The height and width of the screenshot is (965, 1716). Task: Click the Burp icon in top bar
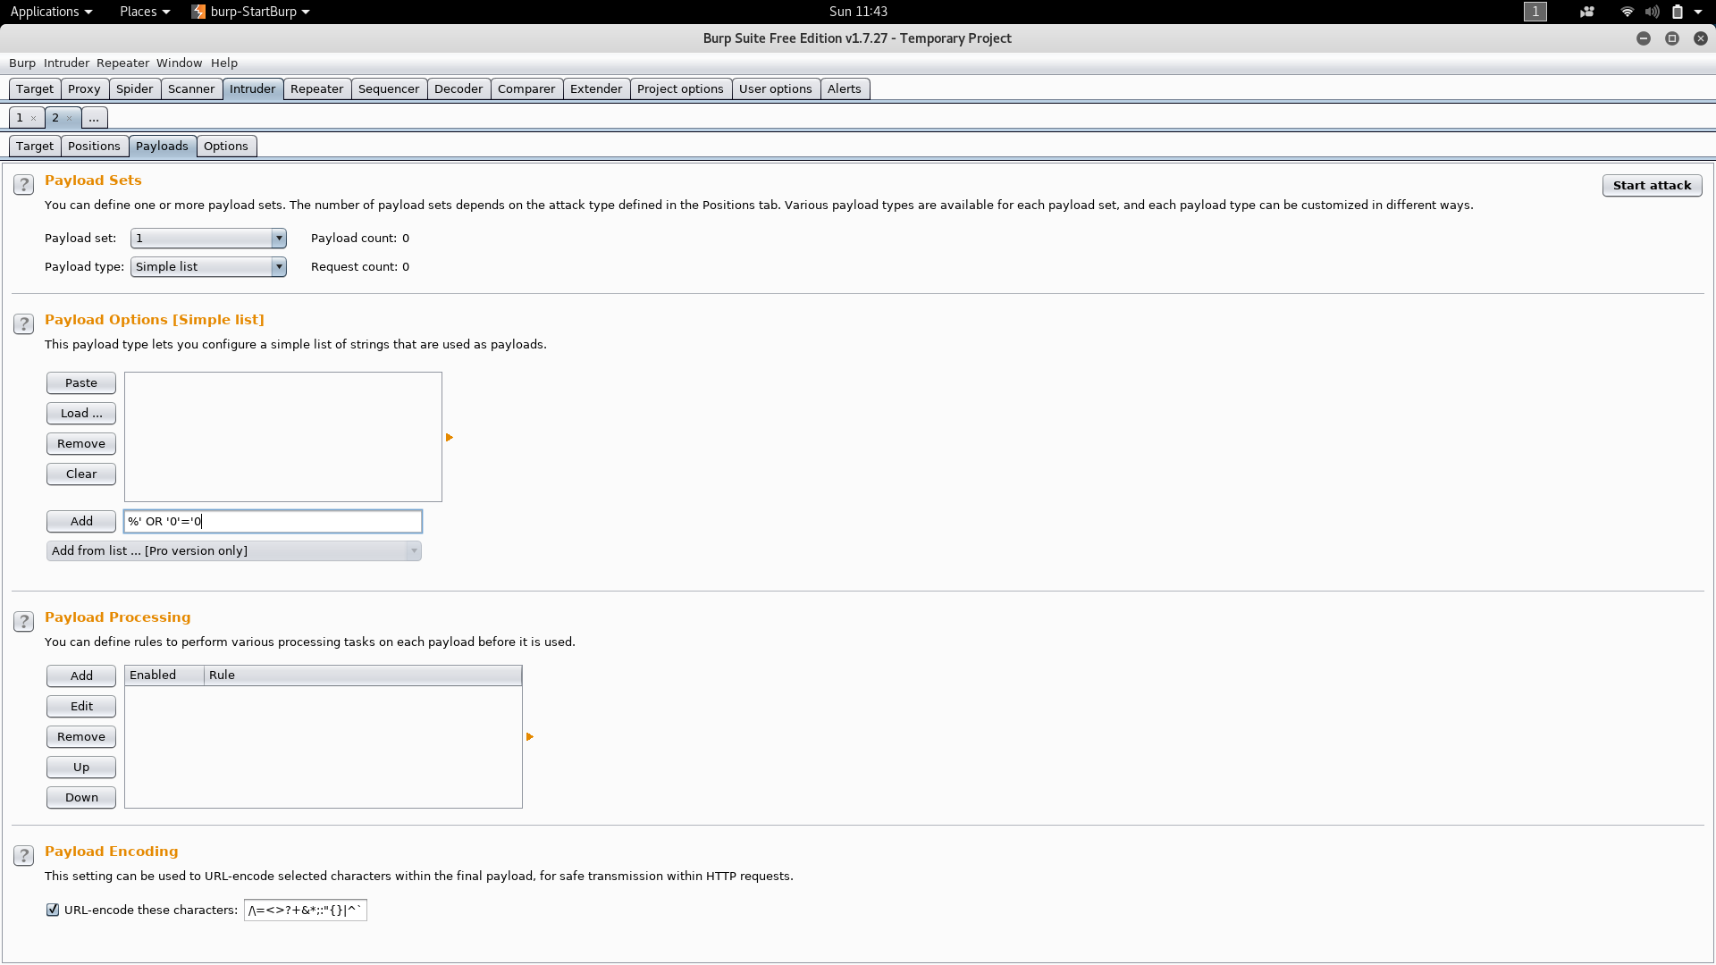point(198,12)
